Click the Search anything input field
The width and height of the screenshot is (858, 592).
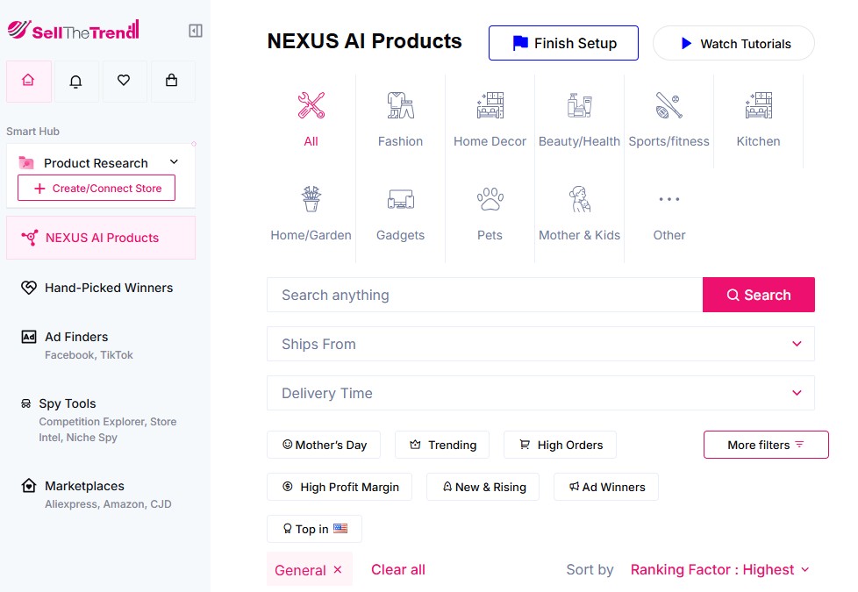coord(483,295)
